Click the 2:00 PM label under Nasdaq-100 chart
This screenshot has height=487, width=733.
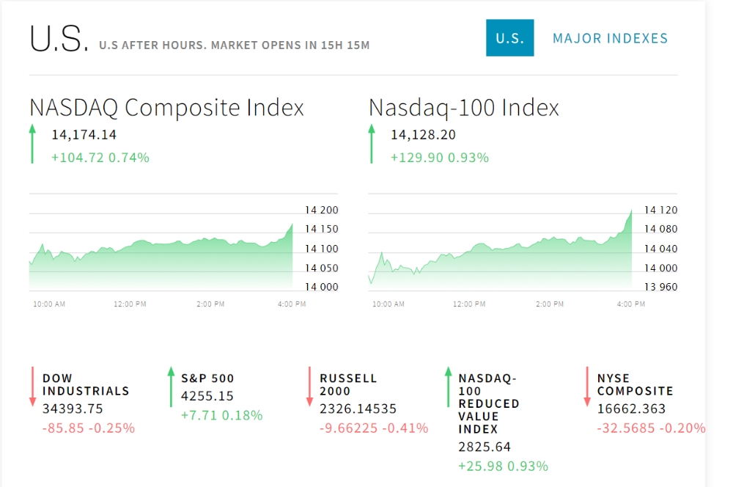pos(550,304)
